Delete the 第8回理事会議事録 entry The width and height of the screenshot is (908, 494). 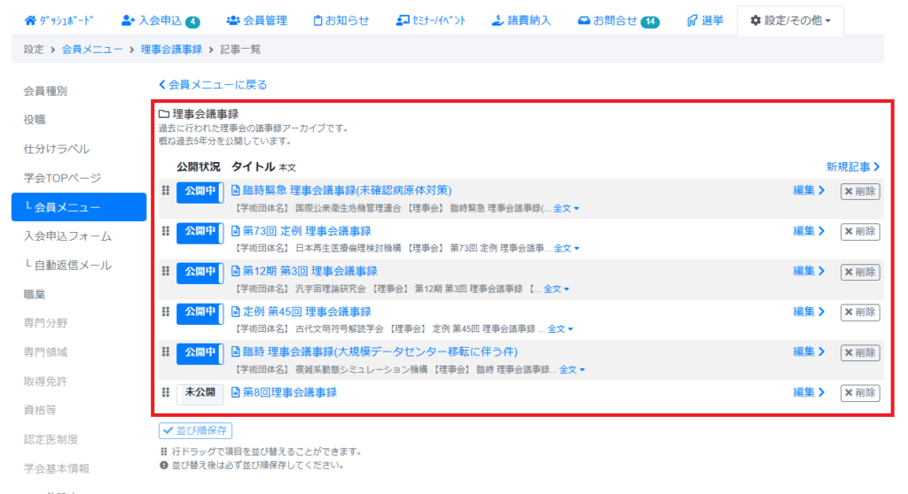(859, 393)
